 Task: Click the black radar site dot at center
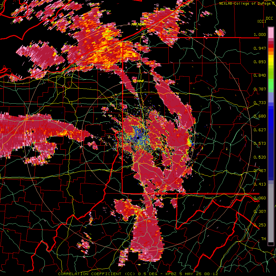coord(138,138)
